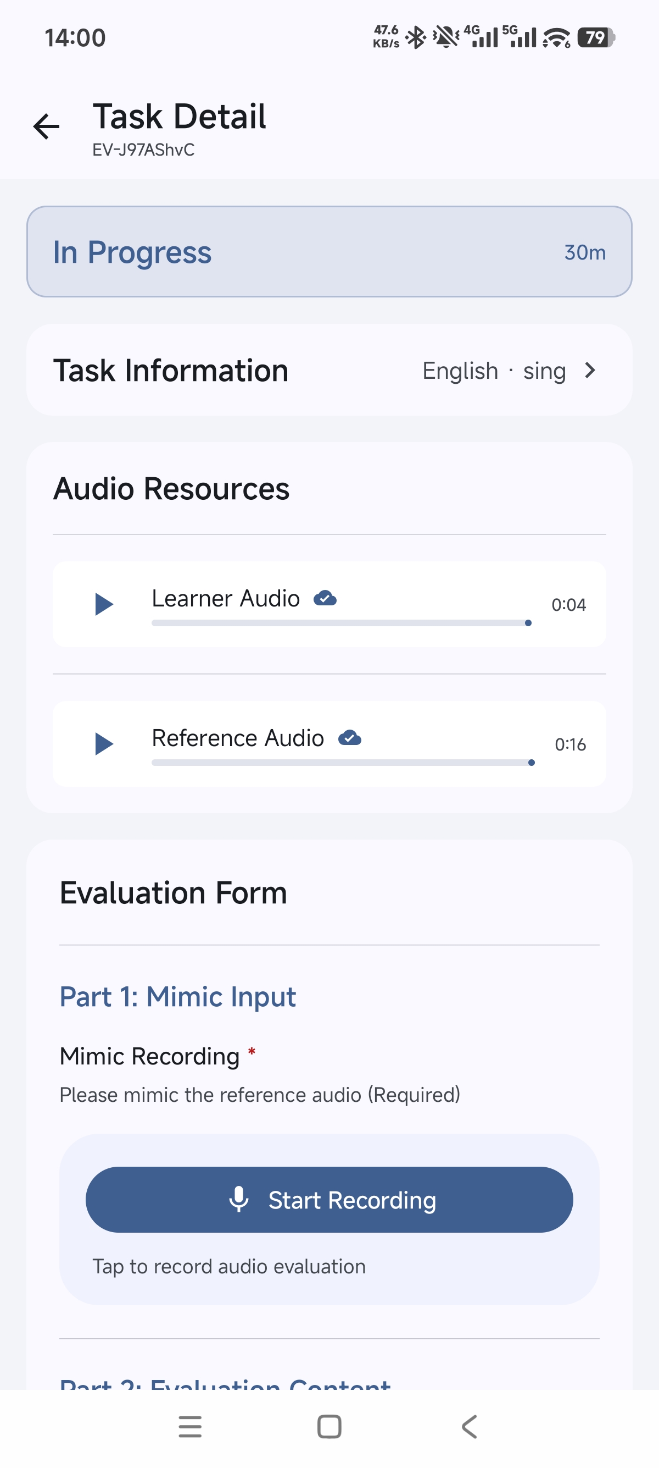Play the Learner Audio clip

coord(104,604)
